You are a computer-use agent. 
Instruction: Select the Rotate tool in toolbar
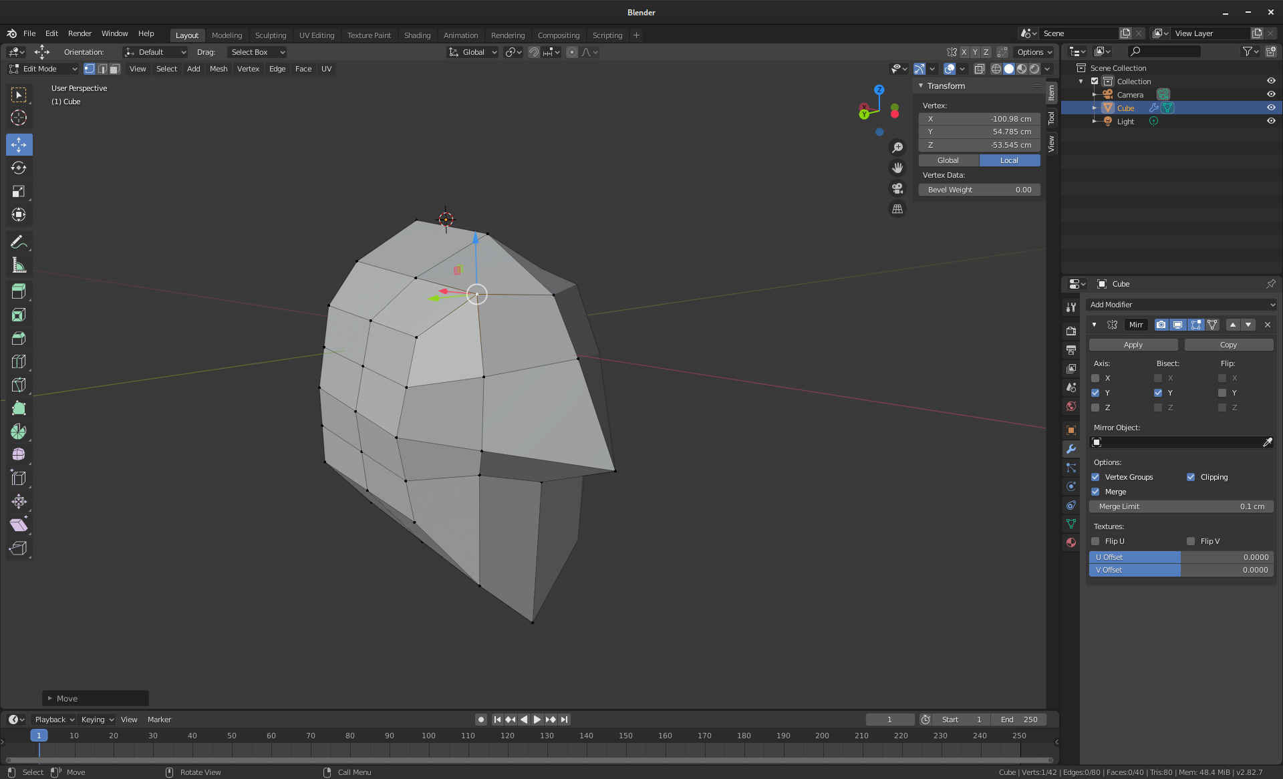pos(19,168)
